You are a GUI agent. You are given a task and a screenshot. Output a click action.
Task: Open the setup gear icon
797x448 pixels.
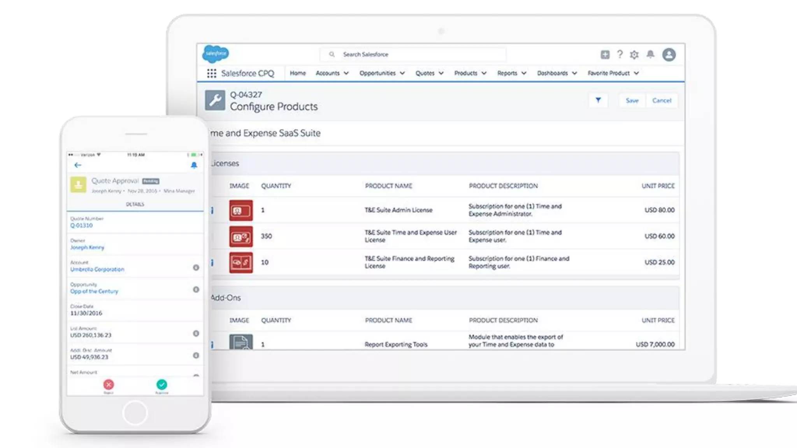coord(634,55)
